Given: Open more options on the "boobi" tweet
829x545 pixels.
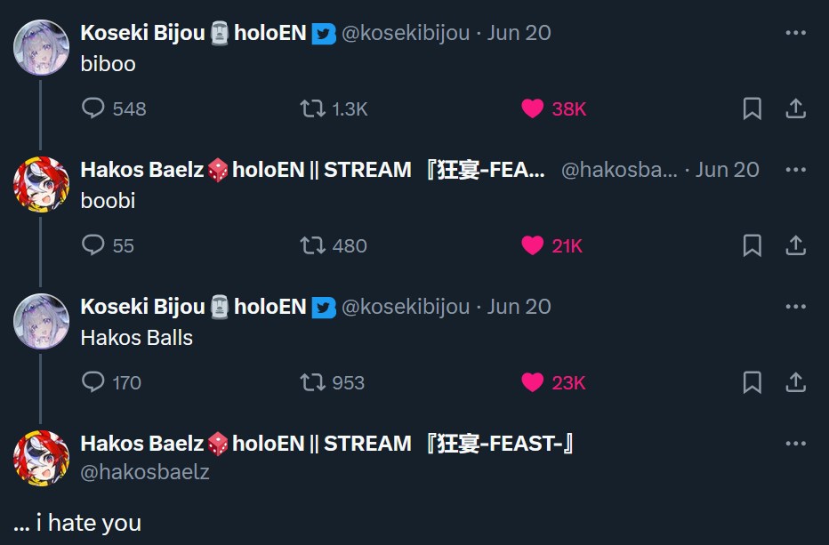Looking at the screenshot, I should click(x=795, y=170).
